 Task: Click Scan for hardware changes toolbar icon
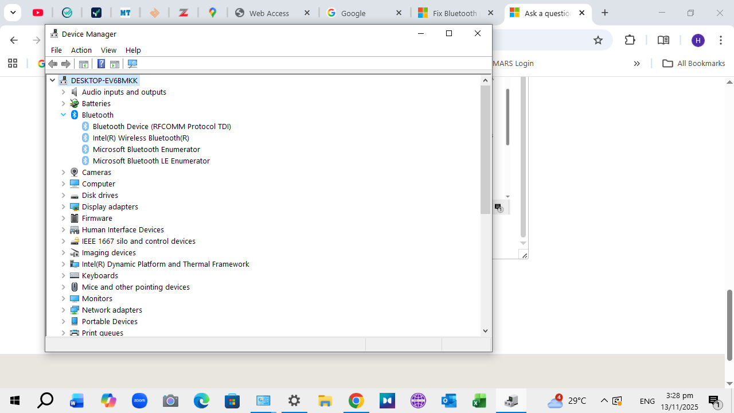point(132,64)
